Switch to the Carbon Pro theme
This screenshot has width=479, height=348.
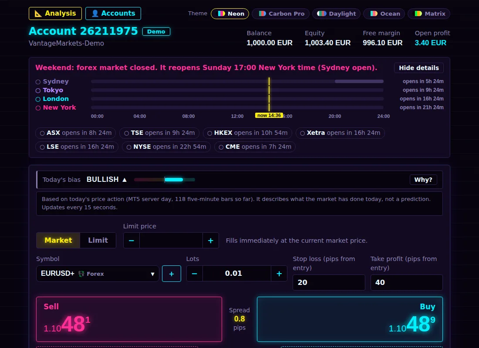point(280,14)
